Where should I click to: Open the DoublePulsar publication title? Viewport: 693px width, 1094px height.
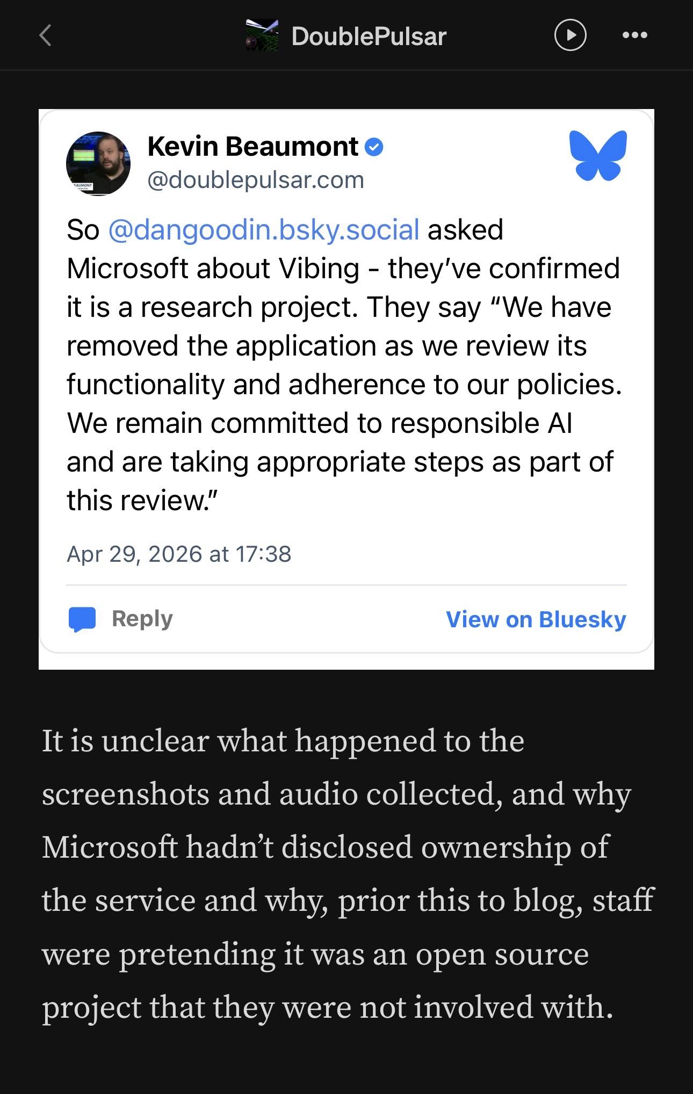click(x=369, y=37)
